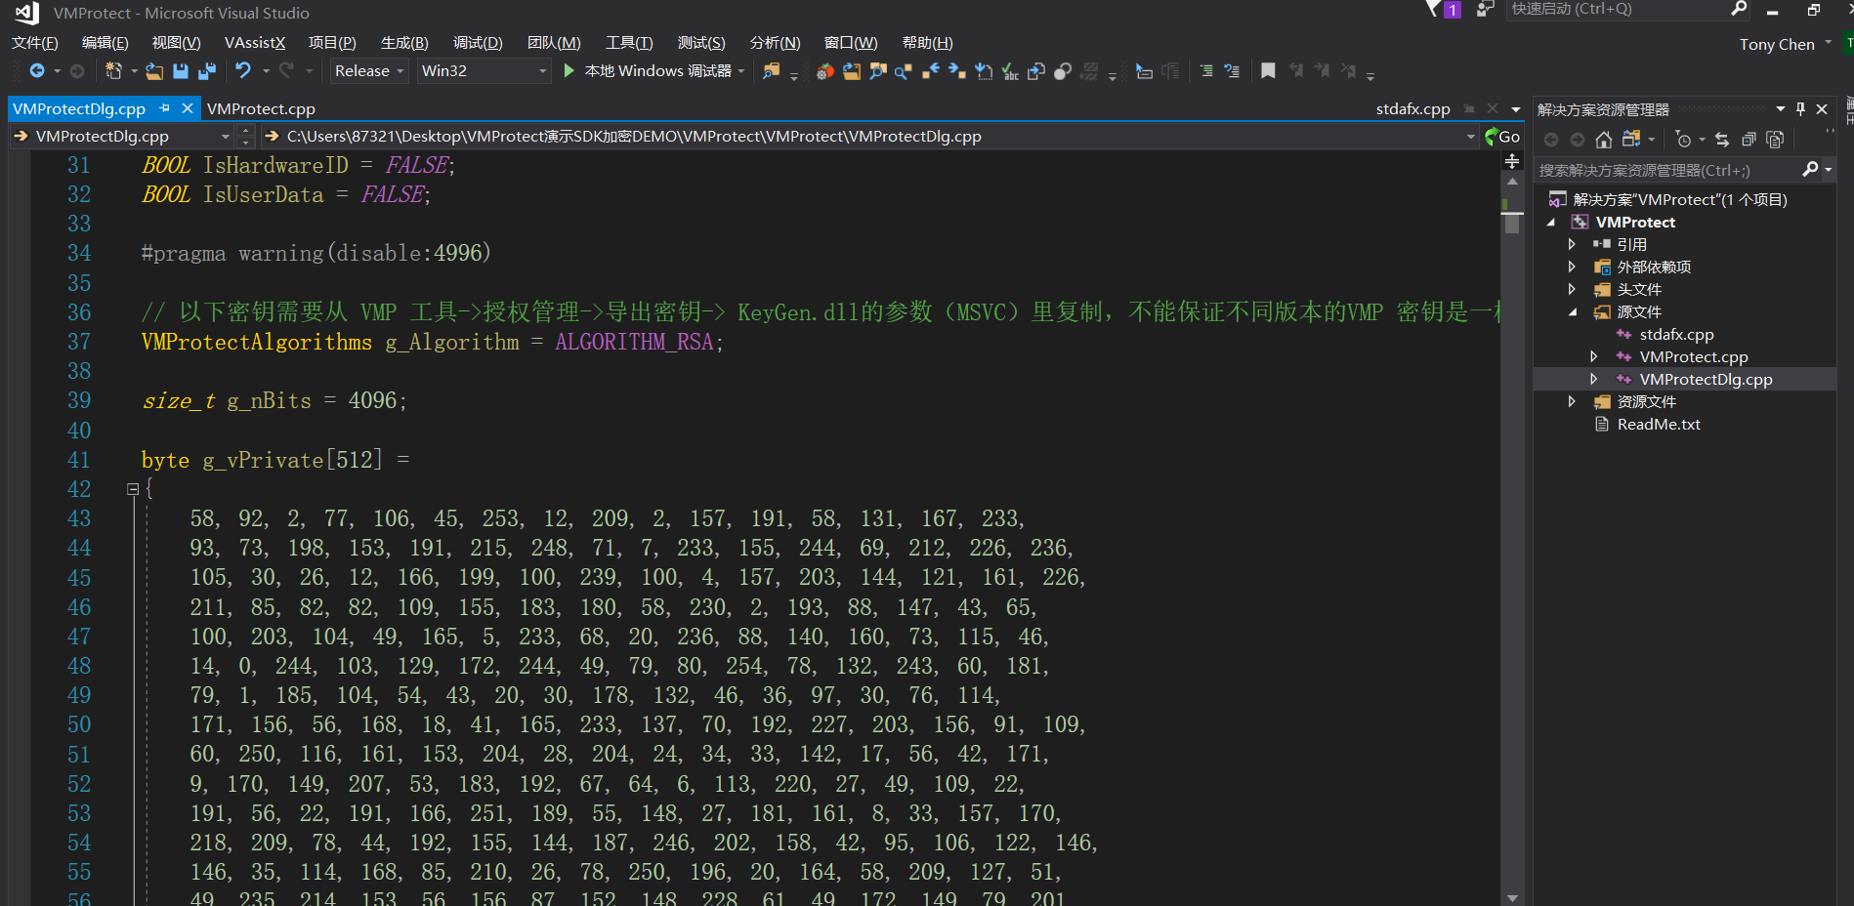Open Find in Files via the magnifier-folder icon
1854x906 pixels.
pos(773,70)
